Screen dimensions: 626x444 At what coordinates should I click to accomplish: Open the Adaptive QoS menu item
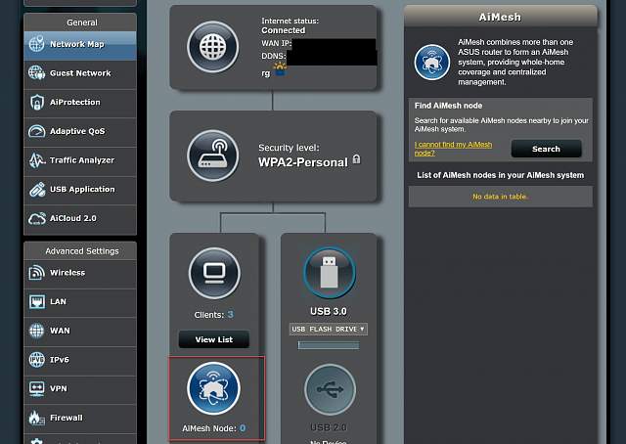point(80,131)
